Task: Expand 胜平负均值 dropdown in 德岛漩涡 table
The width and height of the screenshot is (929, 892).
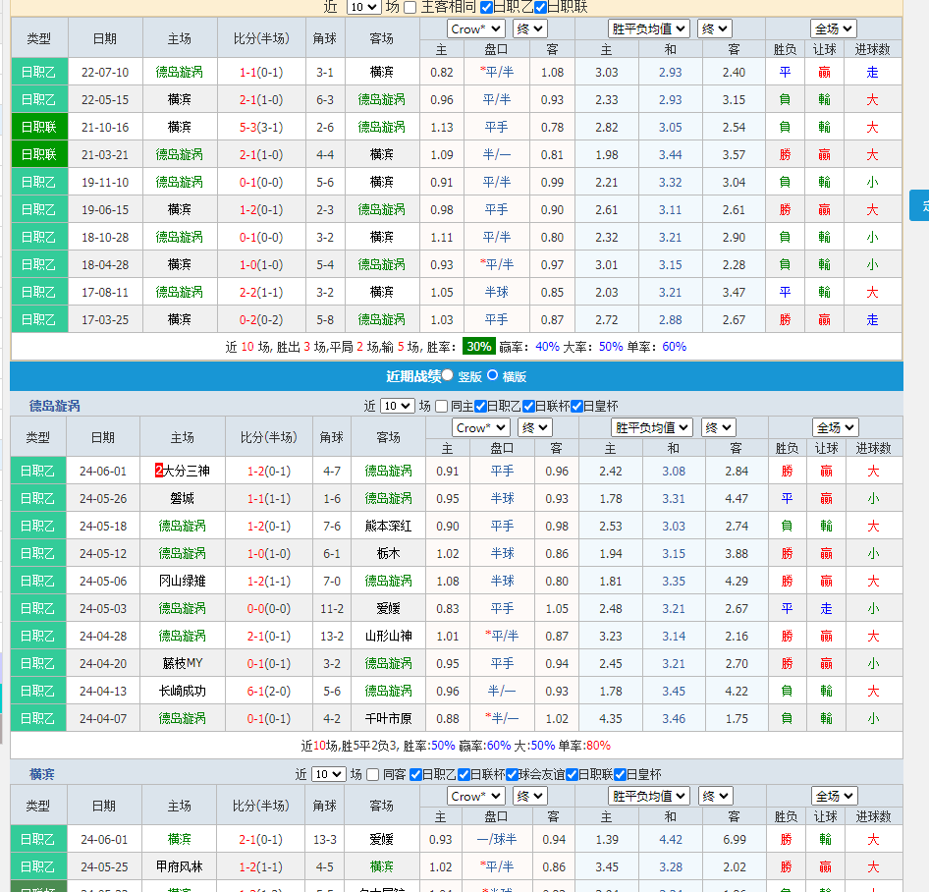Action: [651, 427]
